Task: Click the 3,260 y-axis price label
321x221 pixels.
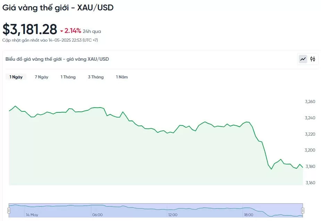Action: (310, 102)
